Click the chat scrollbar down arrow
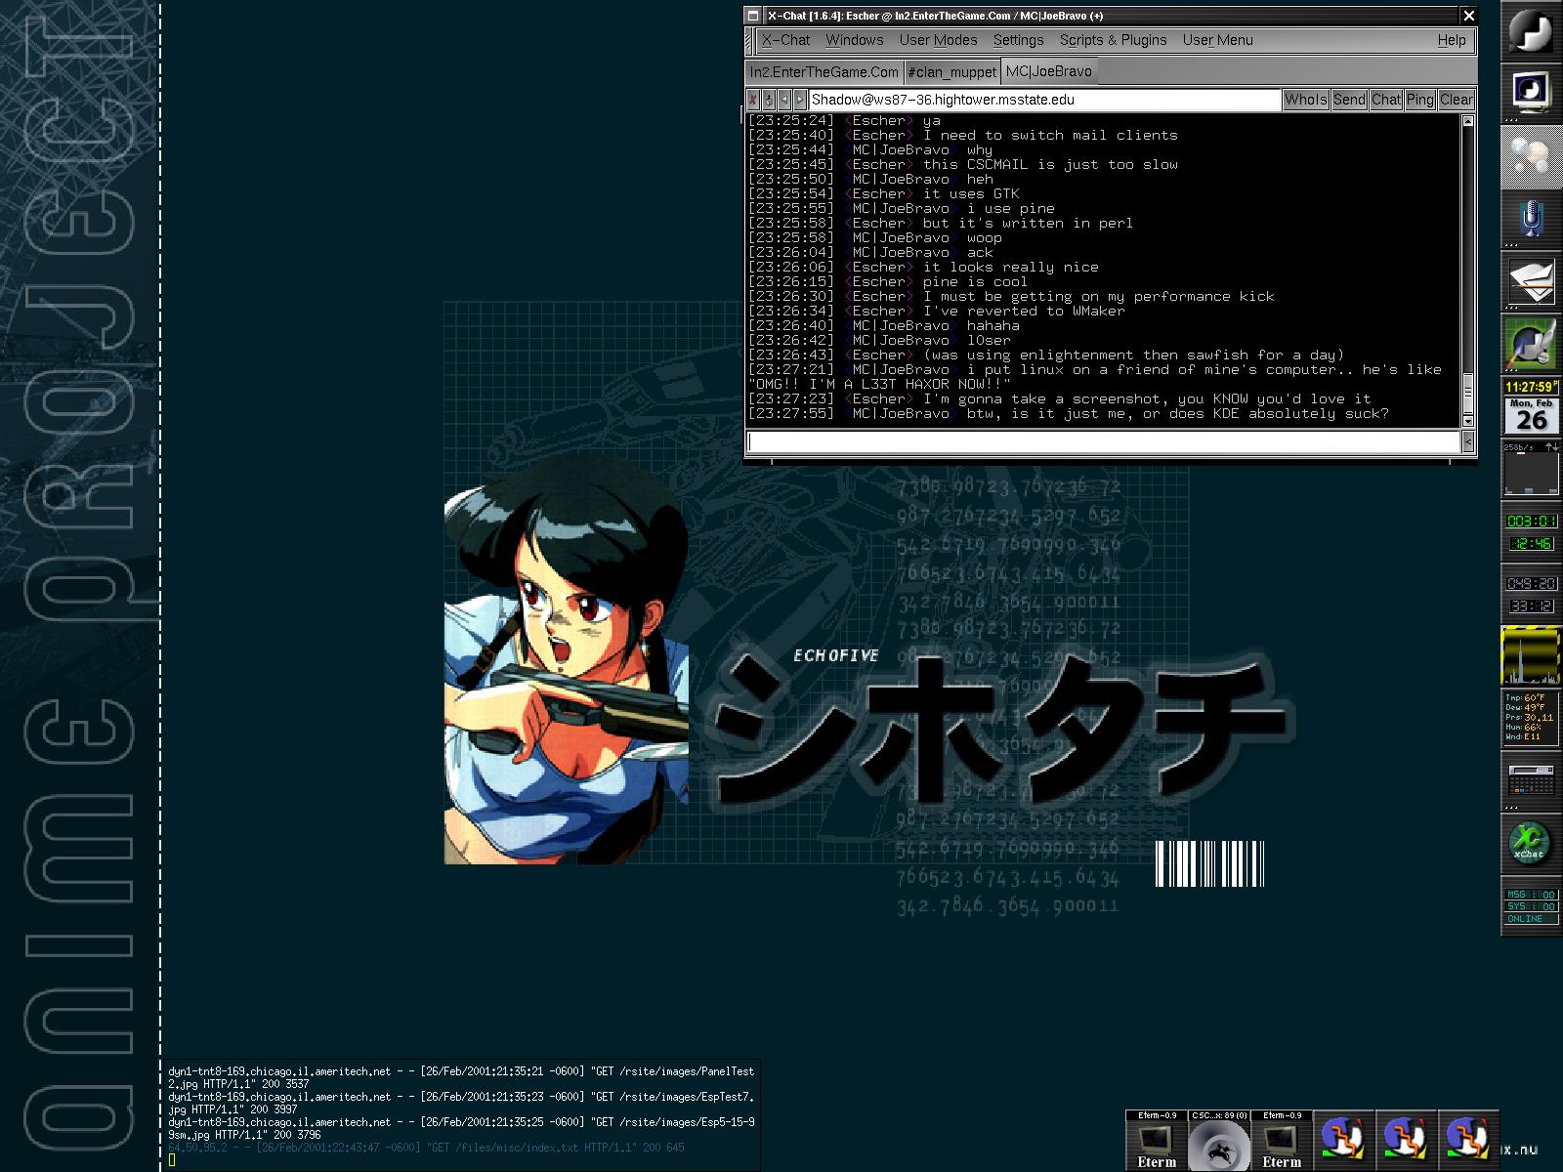Viewport: 1563px width, 1172px height. 1467,421
